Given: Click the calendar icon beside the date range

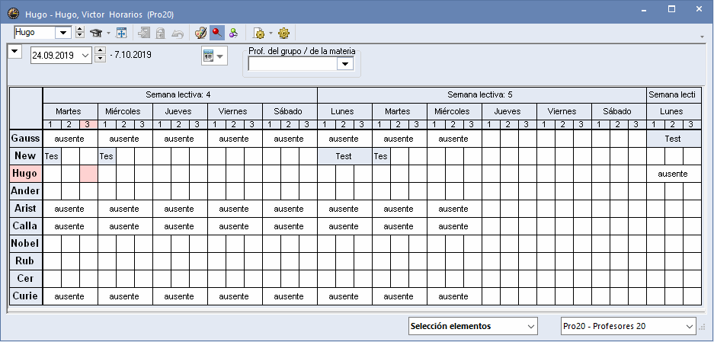Looking at the screenshot, I should (x=208, y=56).
